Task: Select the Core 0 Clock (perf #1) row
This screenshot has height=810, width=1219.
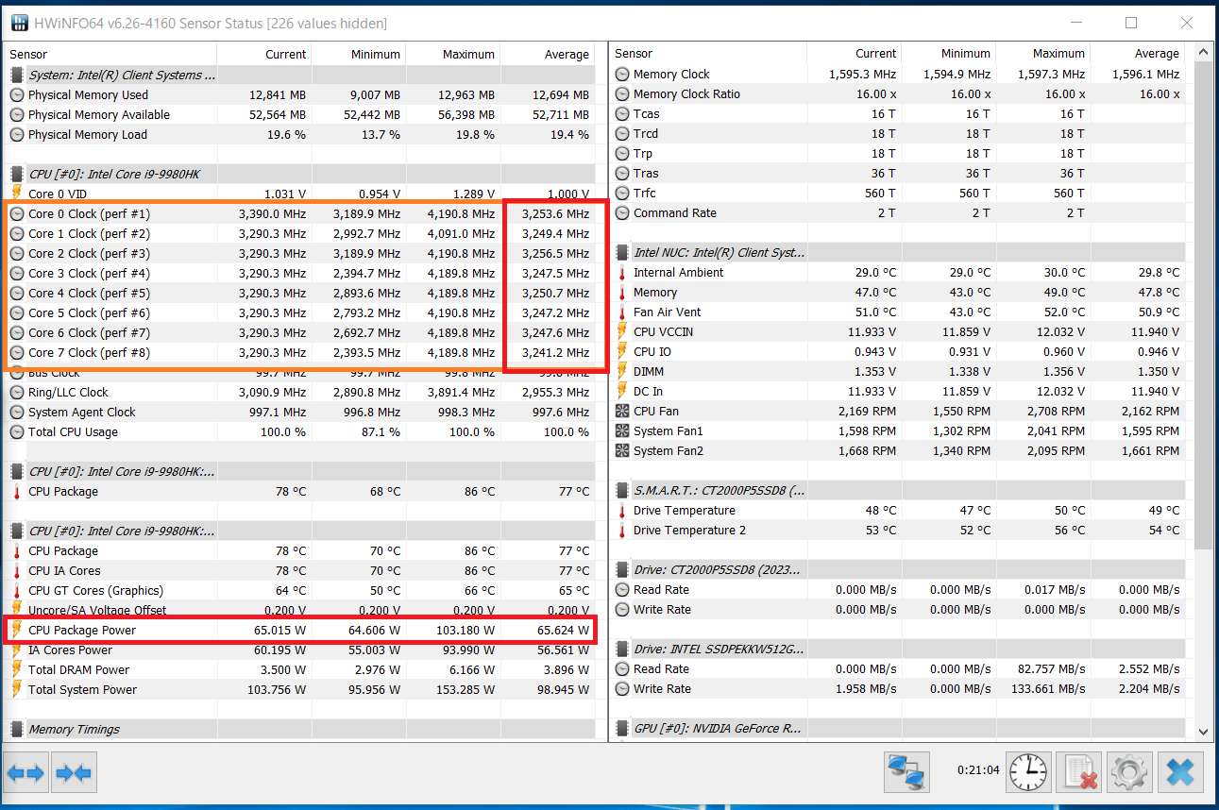Action: 301,213
